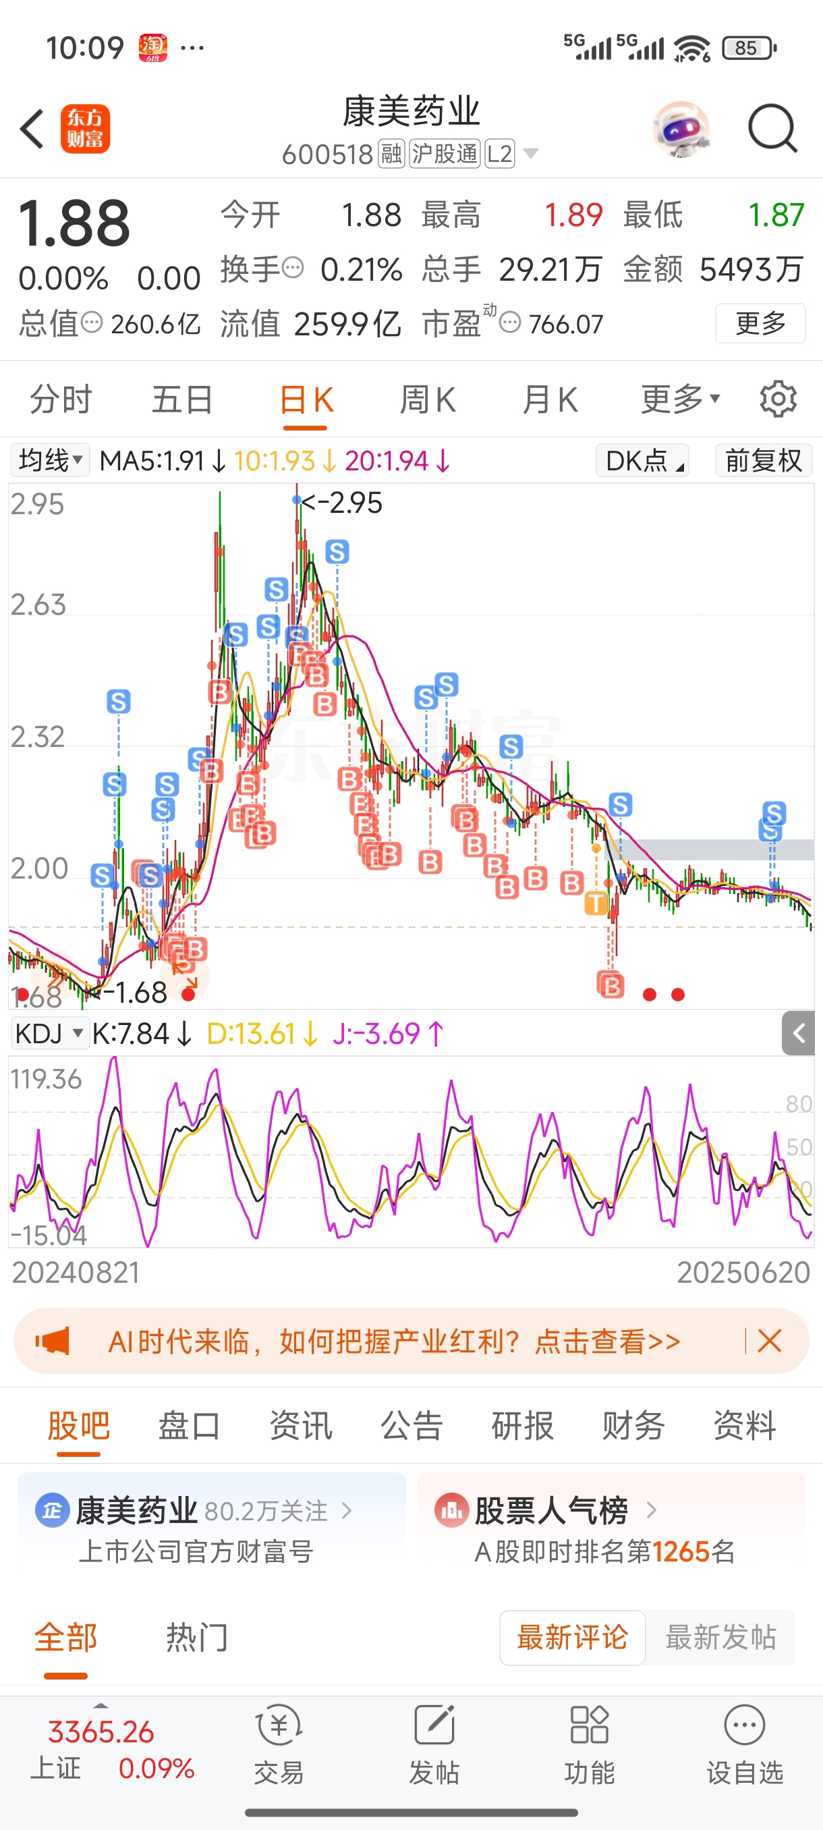Tap info icon beside 换手
This screenshot has width=823, height=1830.
pyautogui.click(x=293, y=269)
